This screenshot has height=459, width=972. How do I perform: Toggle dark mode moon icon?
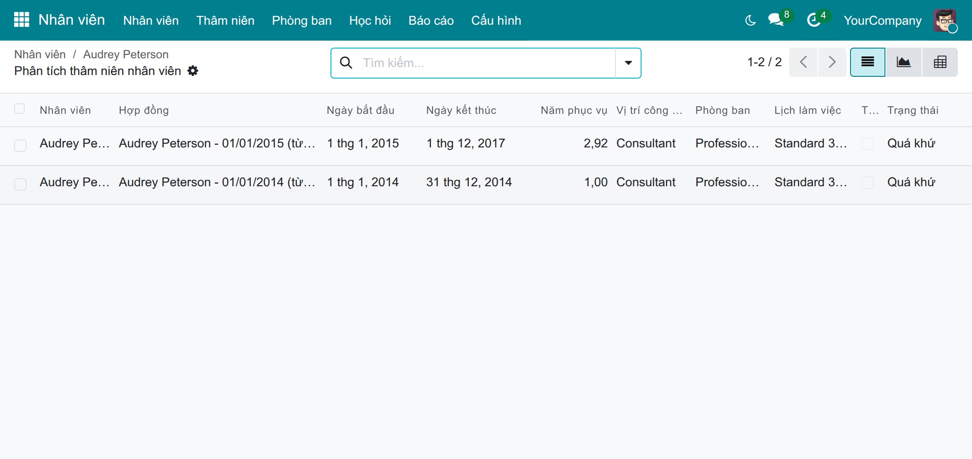[x=750, y=20]
